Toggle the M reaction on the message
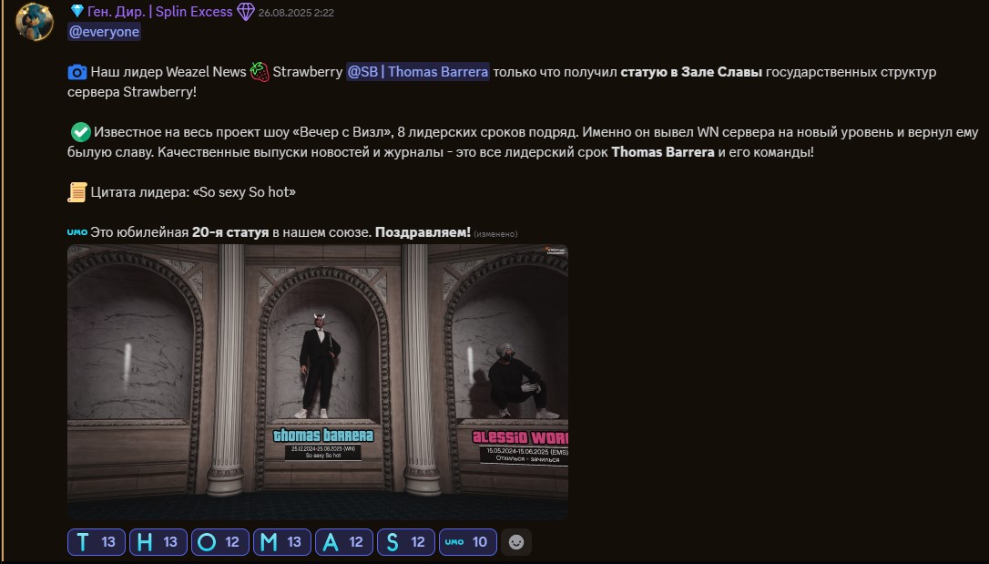Screen dimensions: 989x564 coord(281,541)
